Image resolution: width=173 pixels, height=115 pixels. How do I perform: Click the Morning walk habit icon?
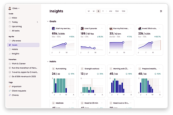[111, 69]
